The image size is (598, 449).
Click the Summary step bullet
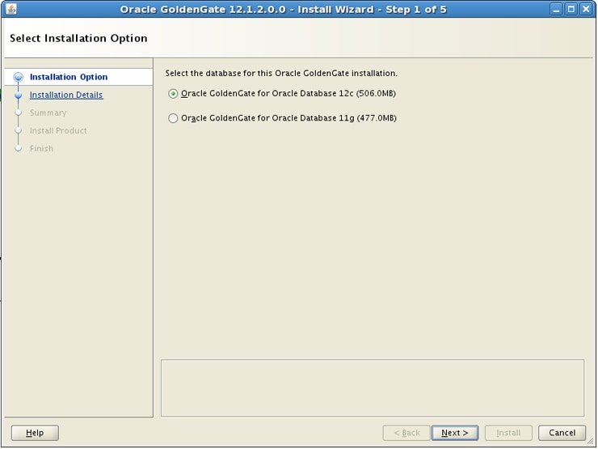(x=18, y=112)
